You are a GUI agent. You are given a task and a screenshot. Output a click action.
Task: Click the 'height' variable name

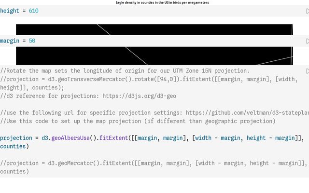point(10,11)
